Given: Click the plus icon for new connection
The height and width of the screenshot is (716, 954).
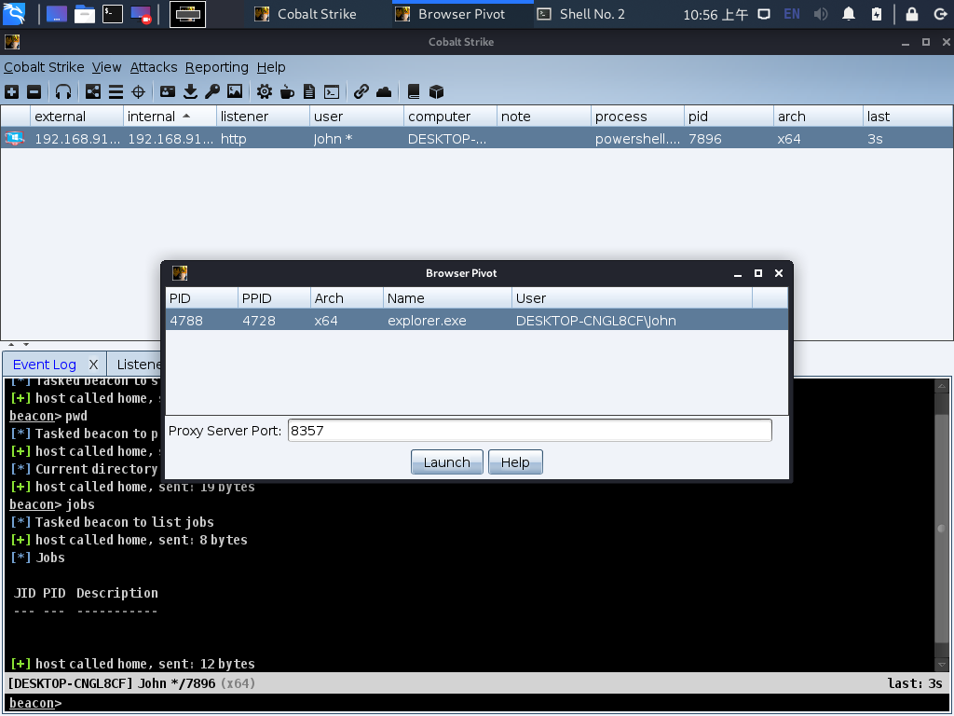Looking at the screenshot, I should pos(11,91).
